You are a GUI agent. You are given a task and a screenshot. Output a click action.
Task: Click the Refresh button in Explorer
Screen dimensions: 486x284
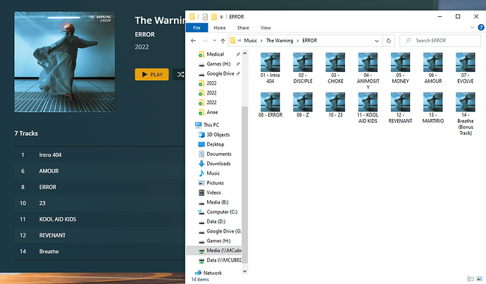389,41
